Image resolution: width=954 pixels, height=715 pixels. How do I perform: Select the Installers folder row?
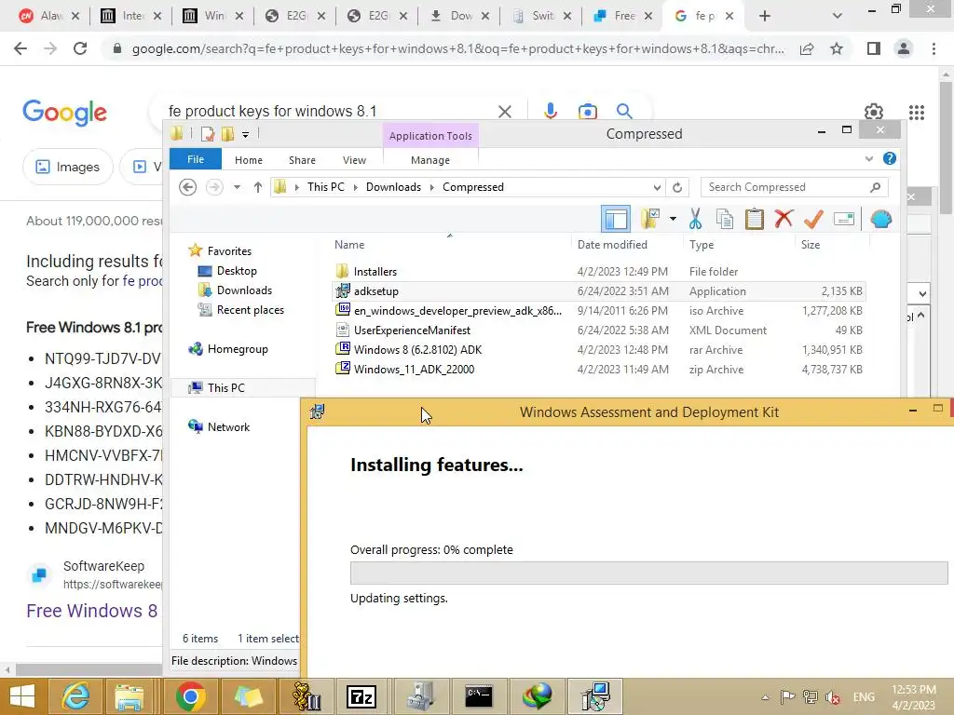pos(599,272)
